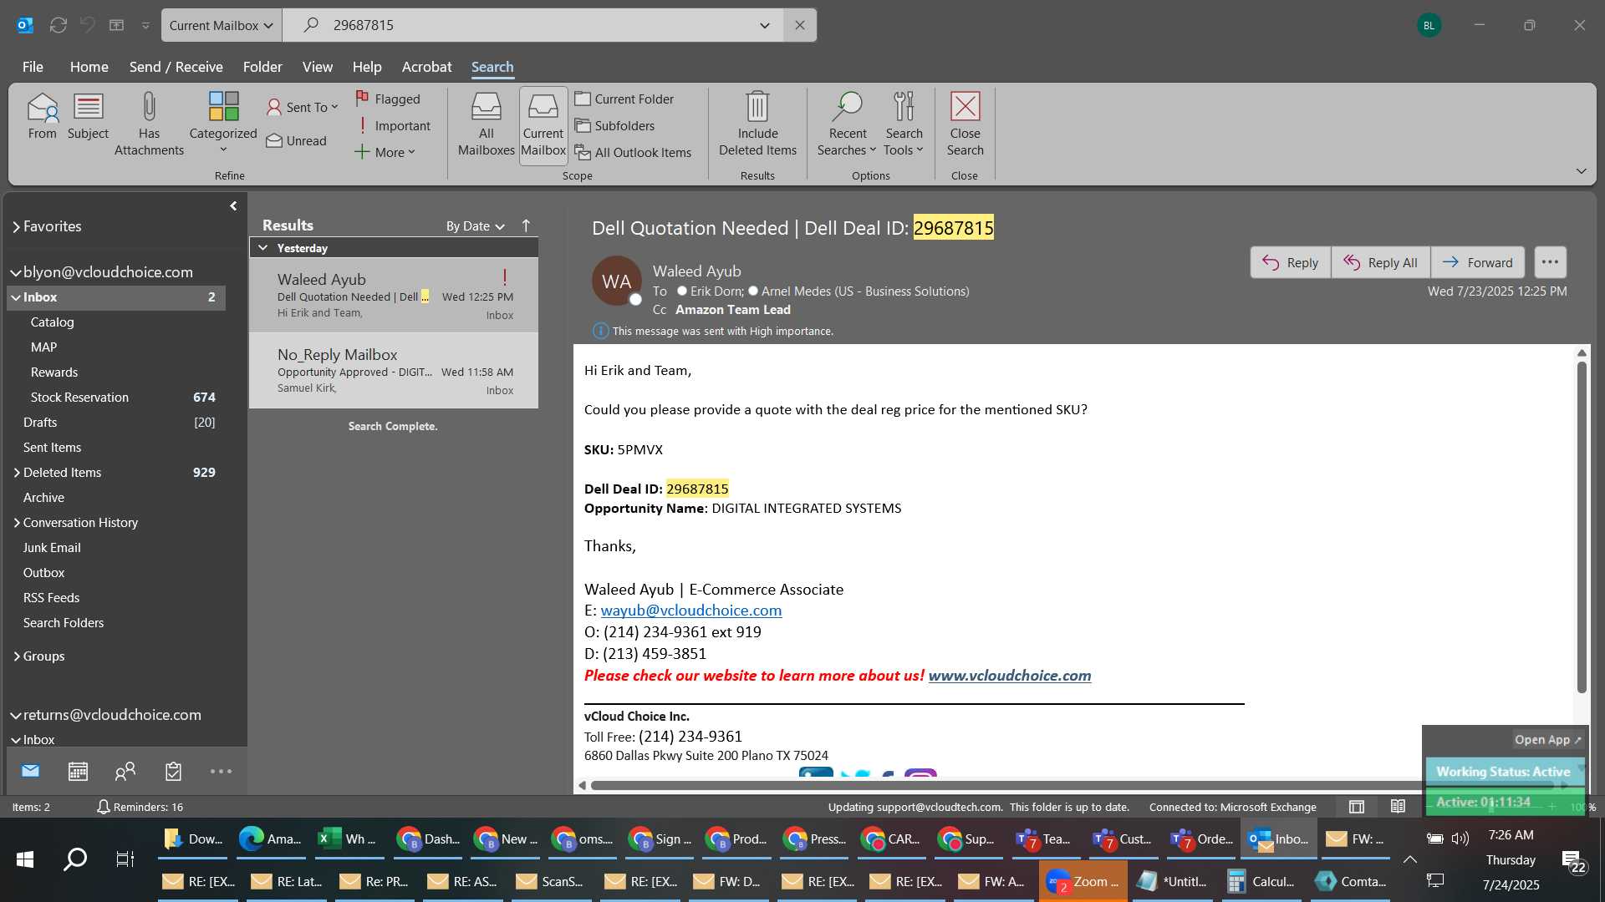Open Categorized color filter
Screen dimensions: 1605x902
click(223, 122)
